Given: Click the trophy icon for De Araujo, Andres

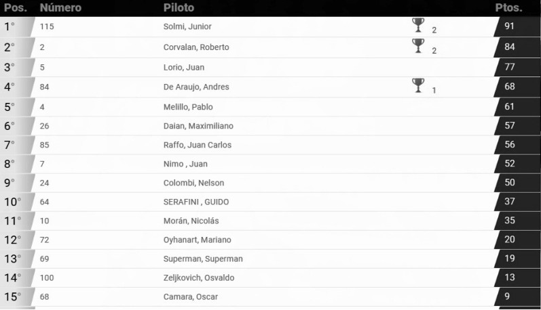Looking at the screenshot, I should click(x=418, y=85).
